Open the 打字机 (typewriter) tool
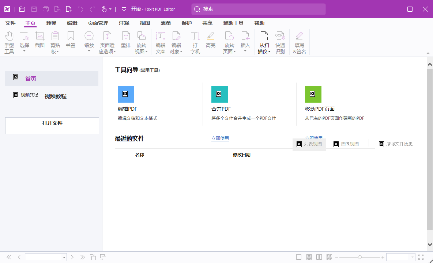This screenshot has height=263, width=433. 195,42
